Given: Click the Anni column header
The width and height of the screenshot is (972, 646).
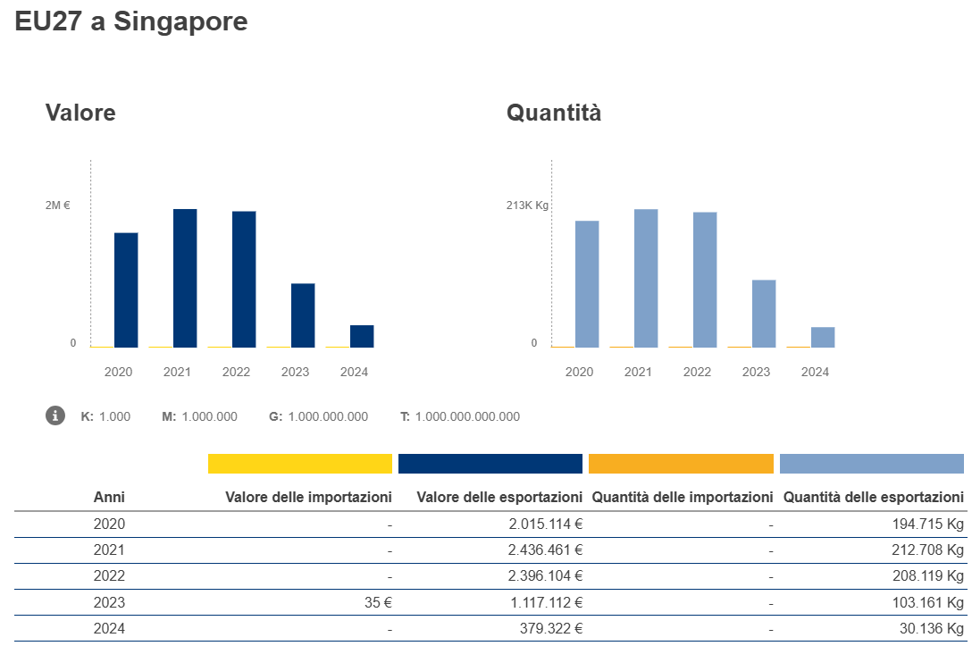Looking at the screenshot, I should click(109, 497).
